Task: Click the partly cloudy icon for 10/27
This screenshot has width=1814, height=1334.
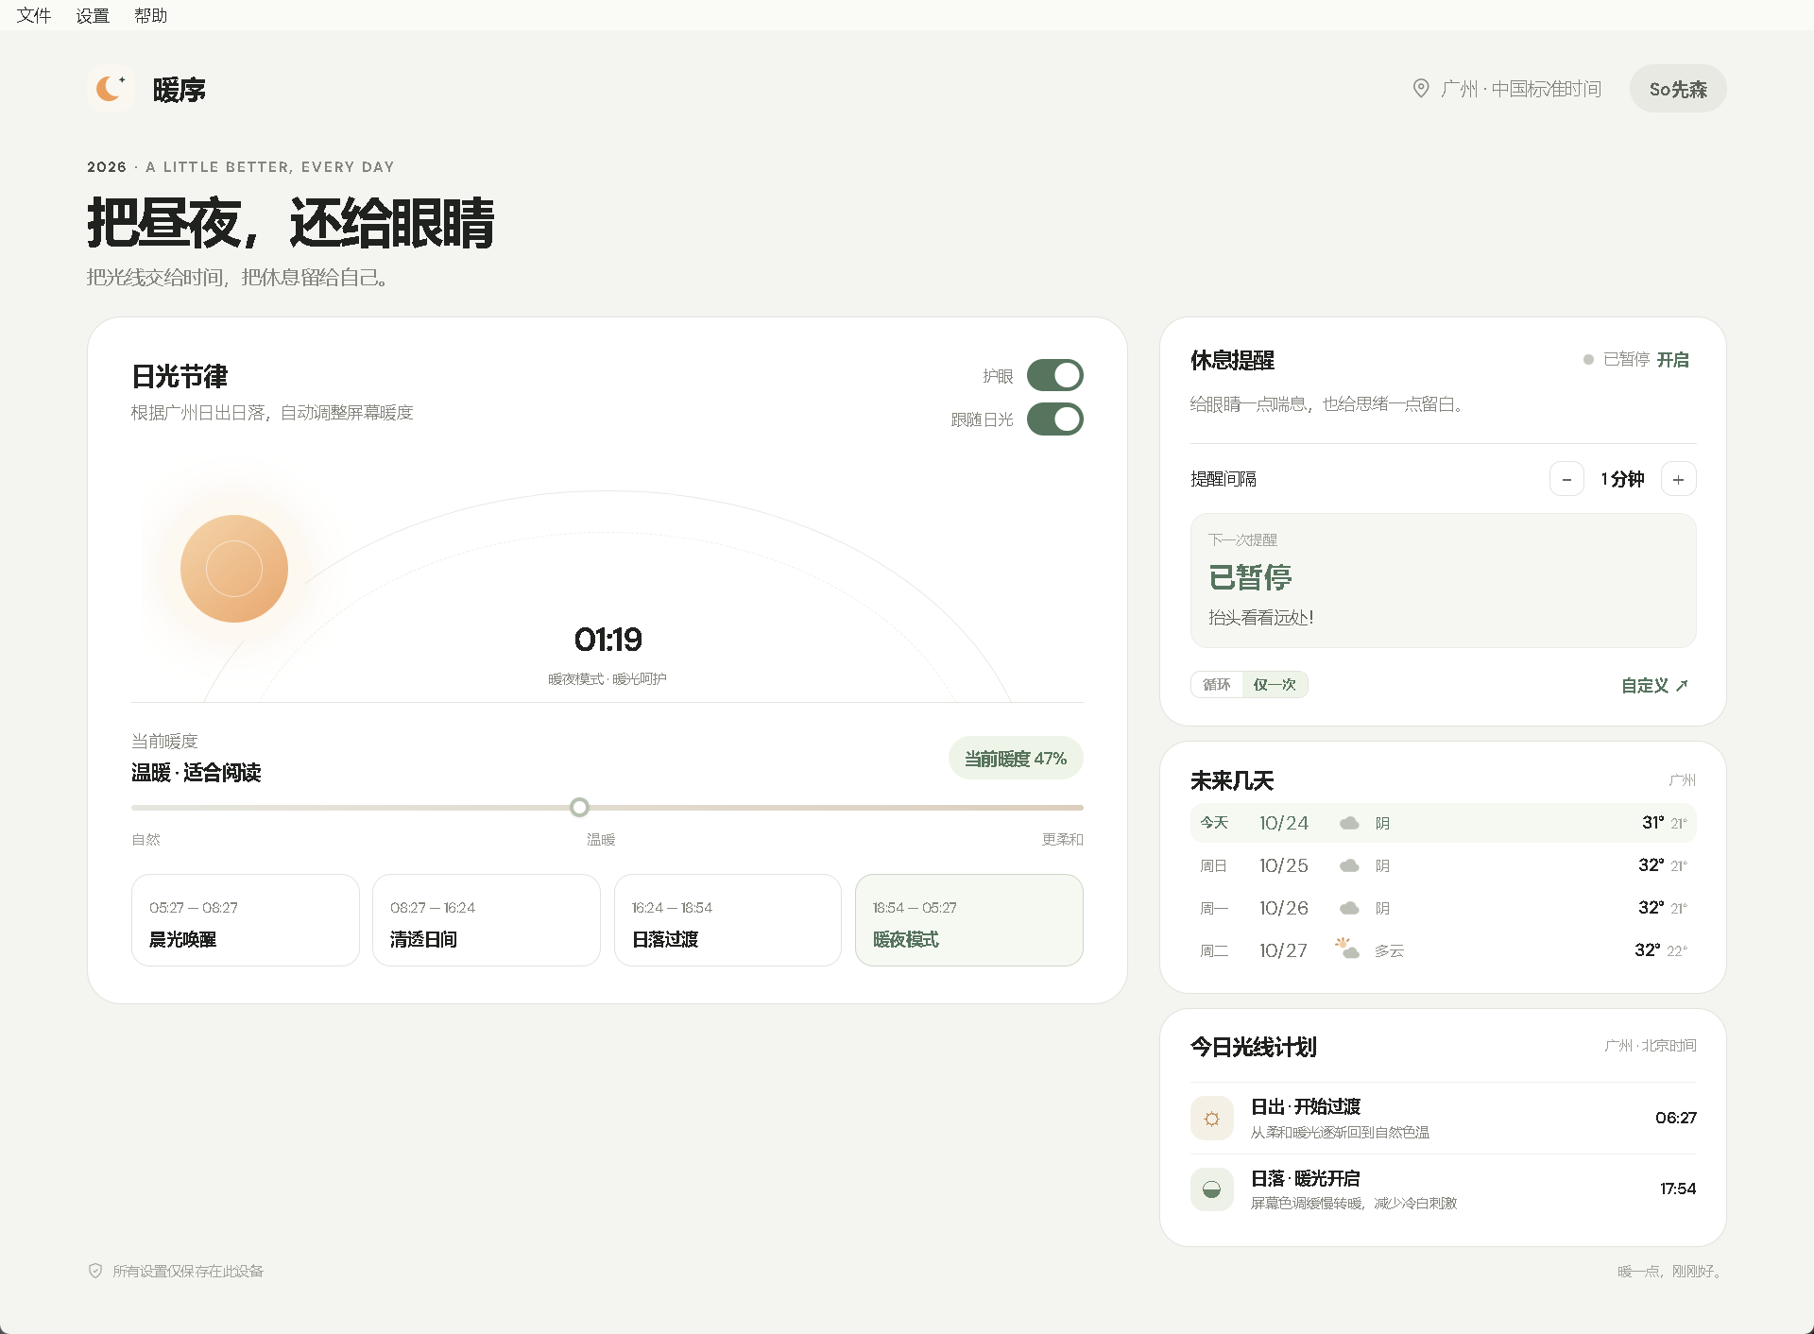Action: point(1346,949)
